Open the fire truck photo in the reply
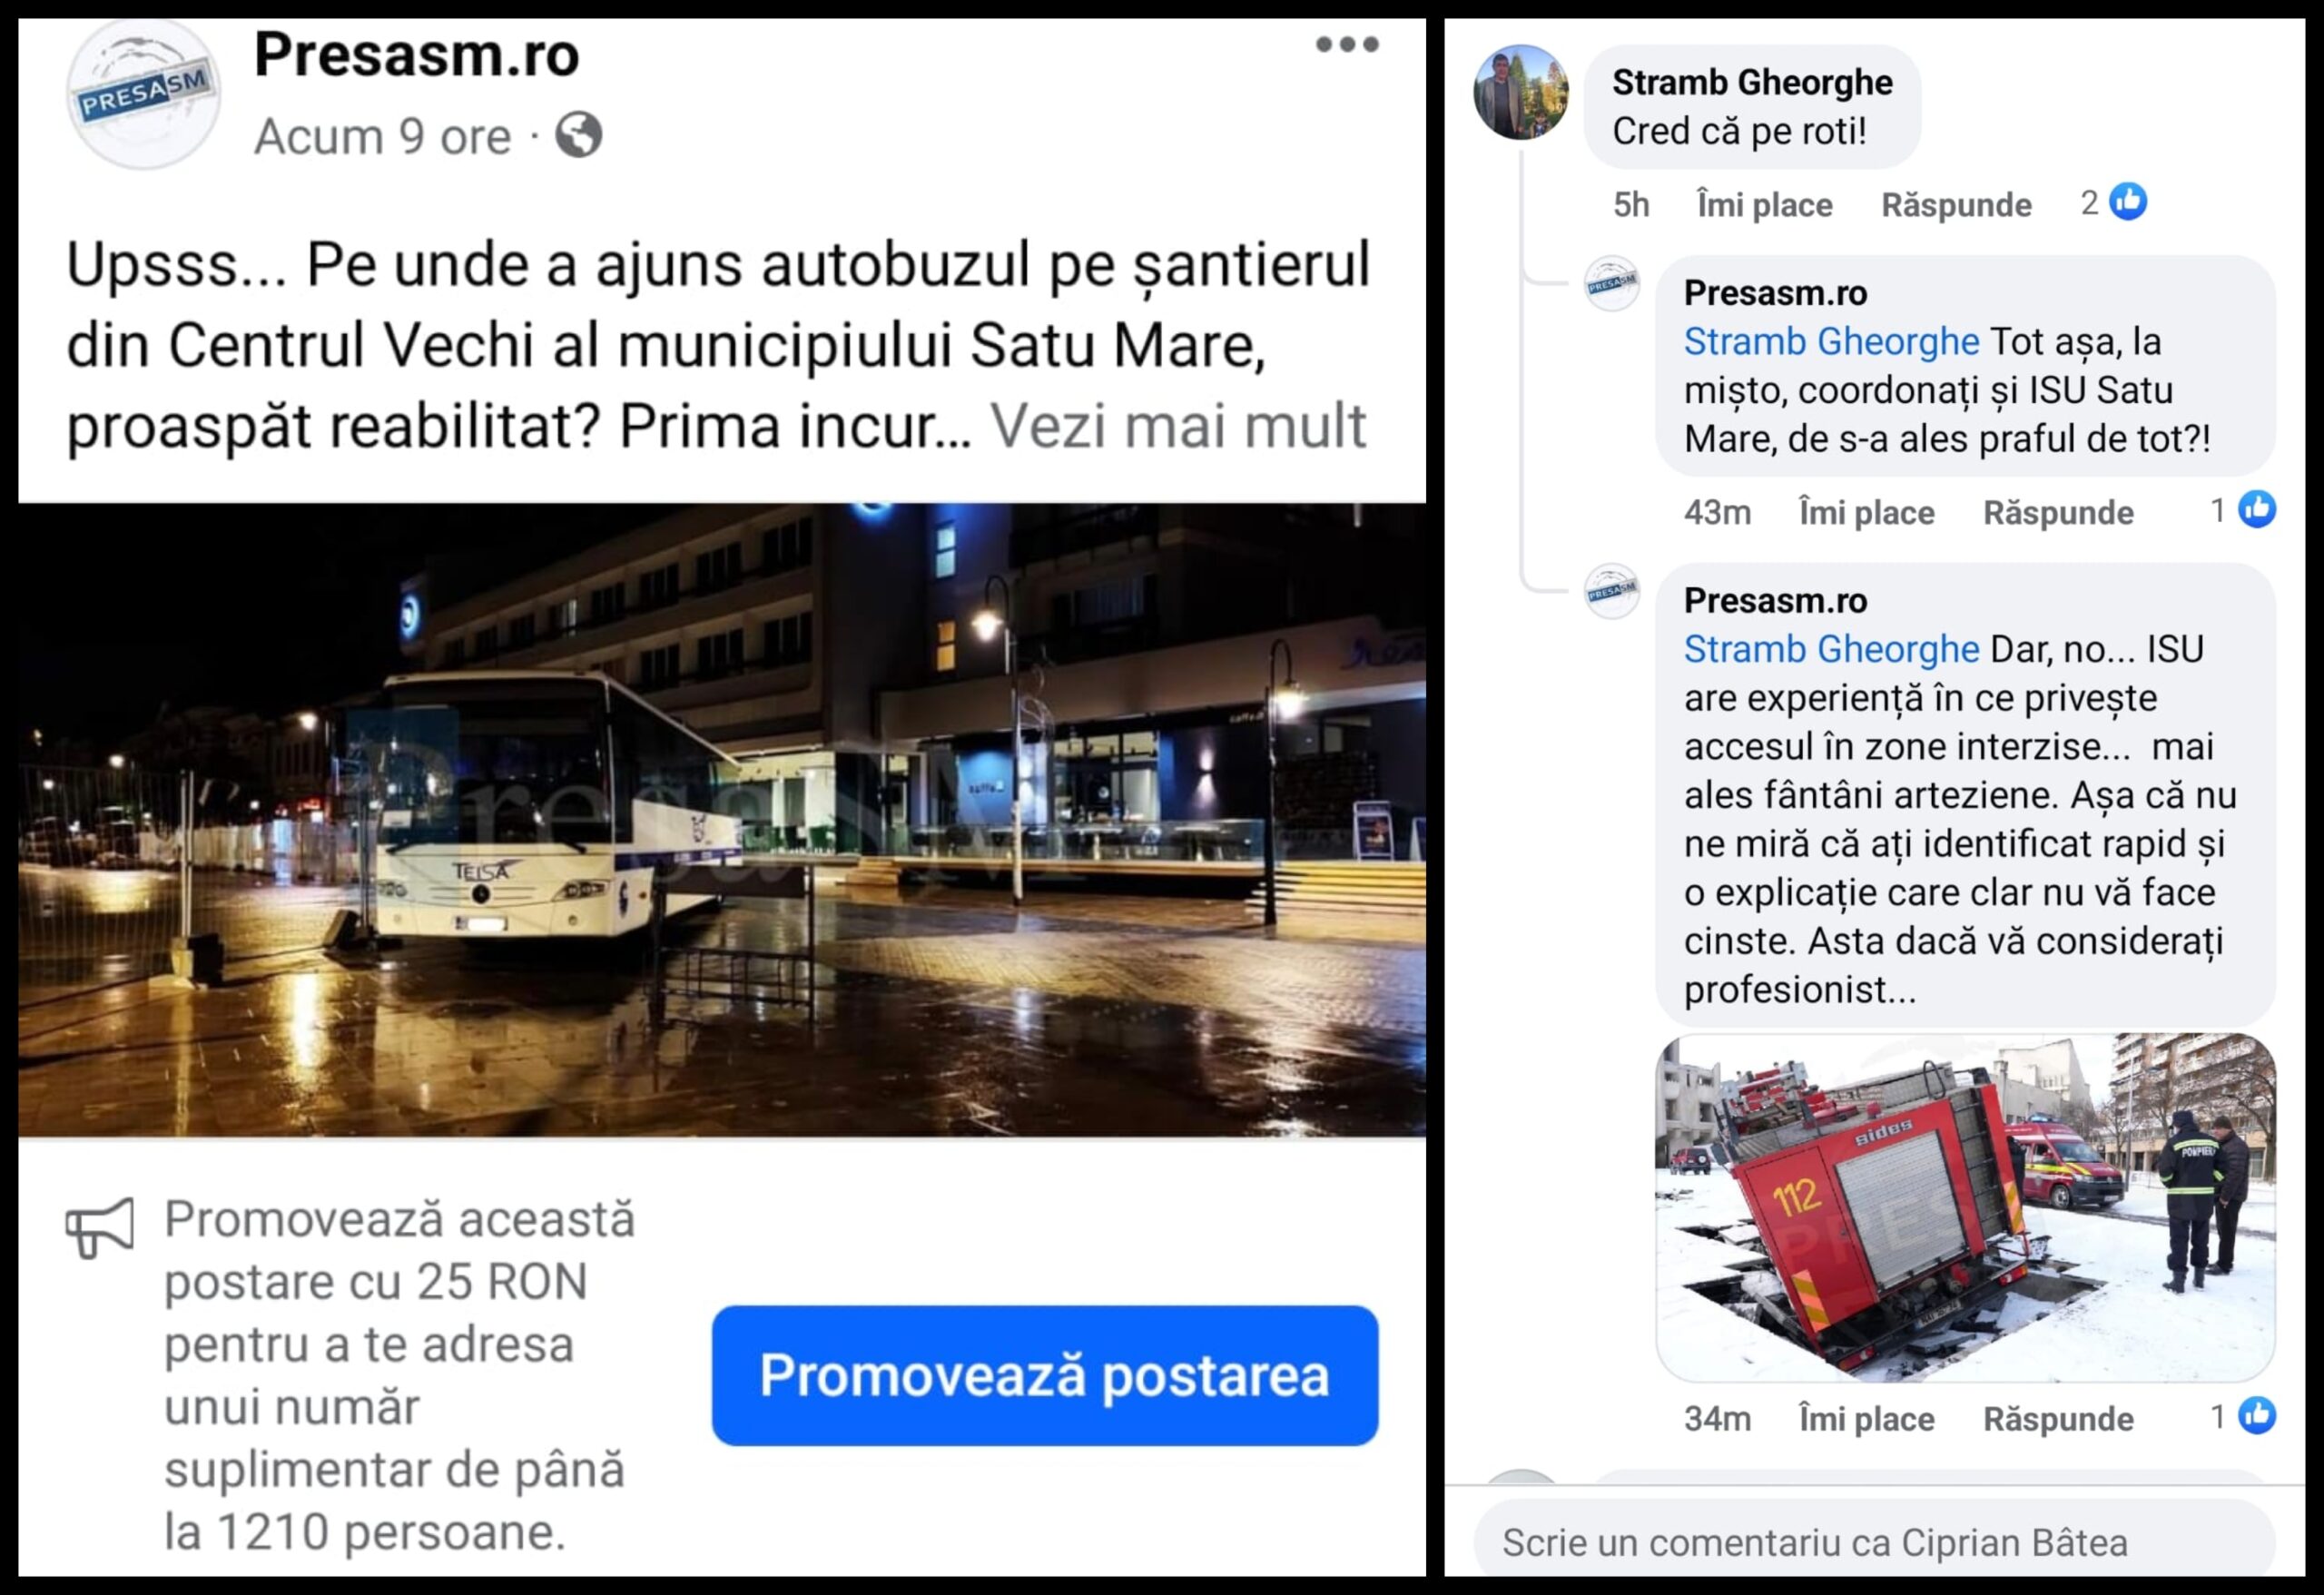Viewport: 2324px width, 1595px height. coord(1965,1208)
